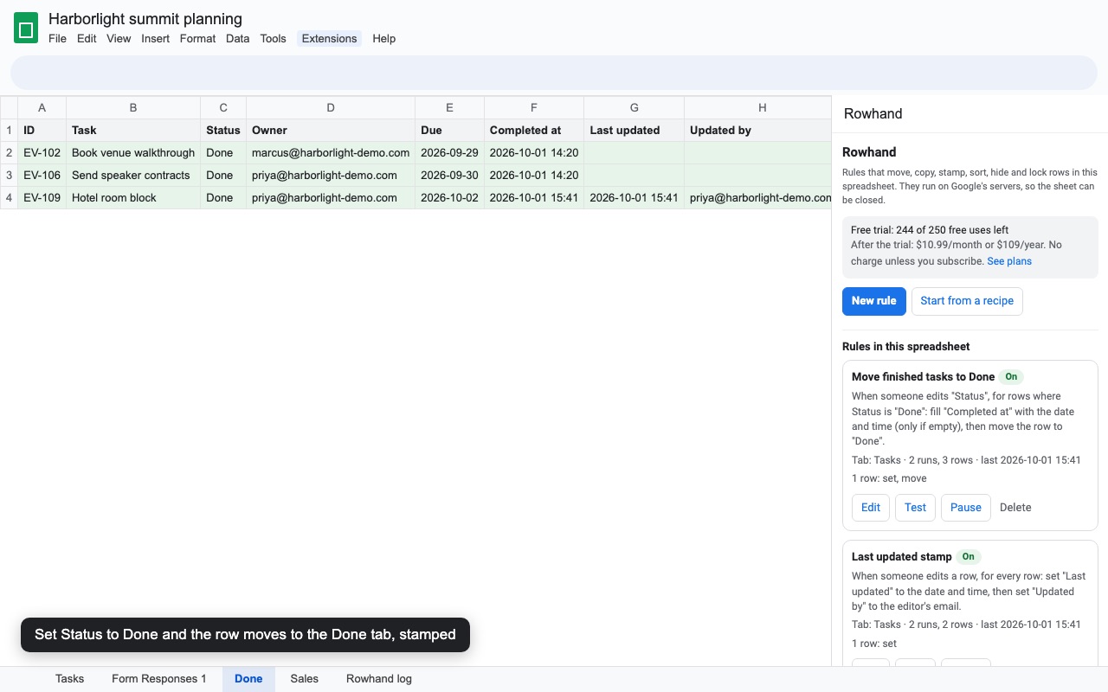Screen dimensions: 1108x692
Task: Open the Tools menu
Action: click(x=274, y=38)
